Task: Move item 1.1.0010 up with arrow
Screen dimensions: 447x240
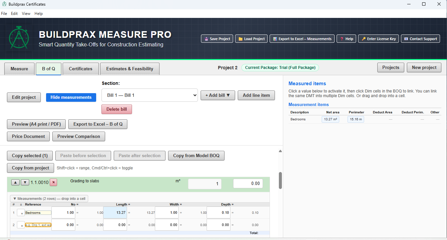Action: (15, 182)
